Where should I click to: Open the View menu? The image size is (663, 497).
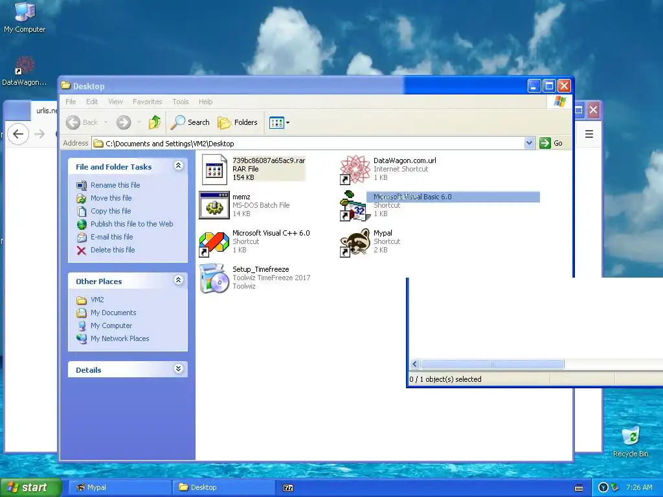tap(115, 102)
